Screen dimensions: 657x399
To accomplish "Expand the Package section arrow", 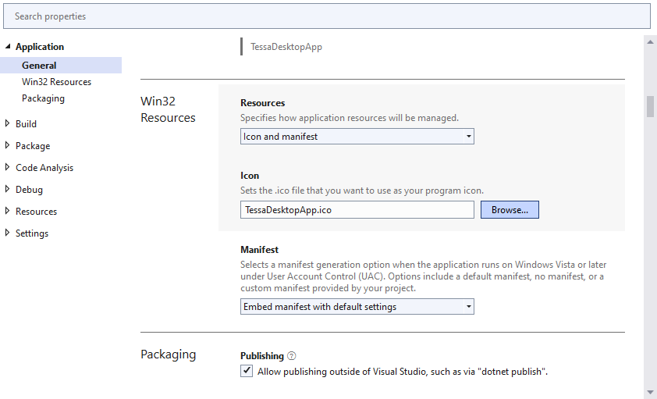I will pyautogui.click(x=8, y=145).
